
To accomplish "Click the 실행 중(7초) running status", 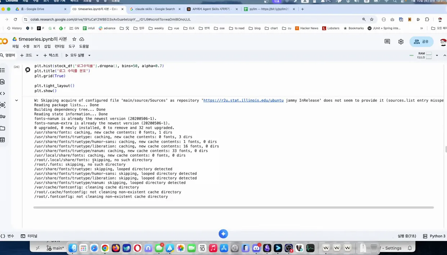I will pyautogui.click(x=407, y=236).
